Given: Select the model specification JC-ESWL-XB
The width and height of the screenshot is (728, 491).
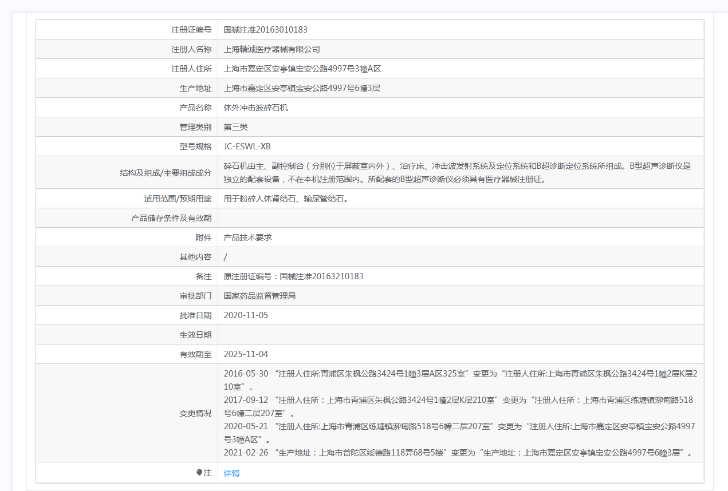Looking at the screenshot, I should pyautogui.click(x=247, y=146).
